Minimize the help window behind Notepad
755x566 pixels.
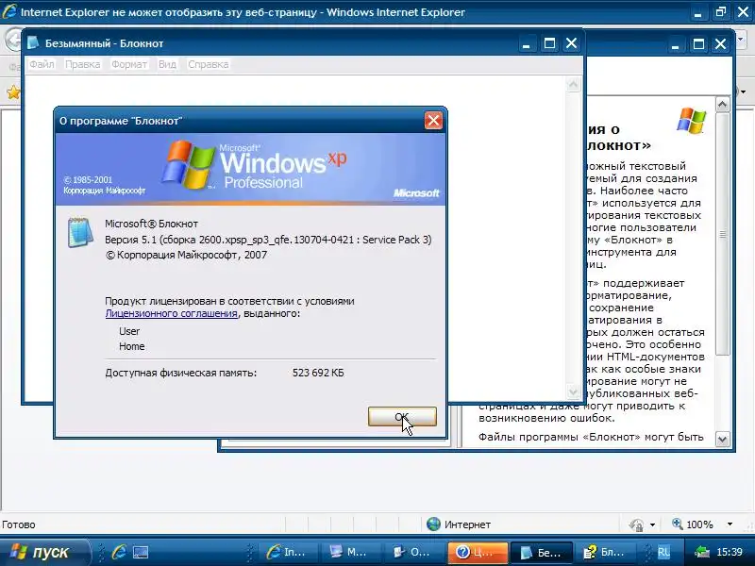(675, 44)
